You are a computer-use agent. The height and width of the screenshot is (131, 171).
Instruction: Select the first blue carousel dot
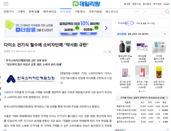tap(139, 91)
